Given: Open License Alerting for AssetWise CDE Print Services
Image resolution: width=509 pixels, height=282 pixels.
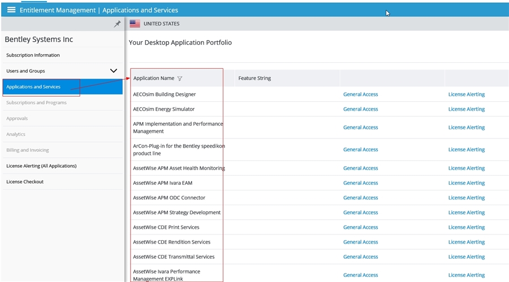Looking at the screenshot, I should point(467,227).
